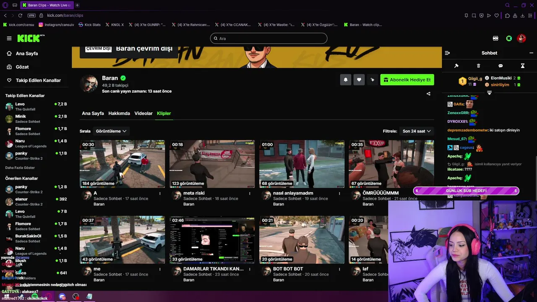The height and width of the screenshot is (302, 537).
Task: Open options menu for clip A
Action: 160,193
